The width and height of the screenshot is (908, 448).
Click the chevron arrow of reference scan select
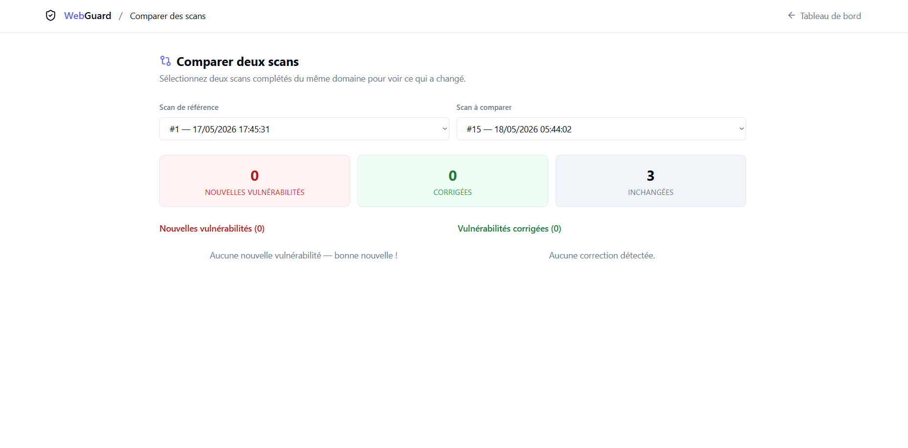point(444,129)
